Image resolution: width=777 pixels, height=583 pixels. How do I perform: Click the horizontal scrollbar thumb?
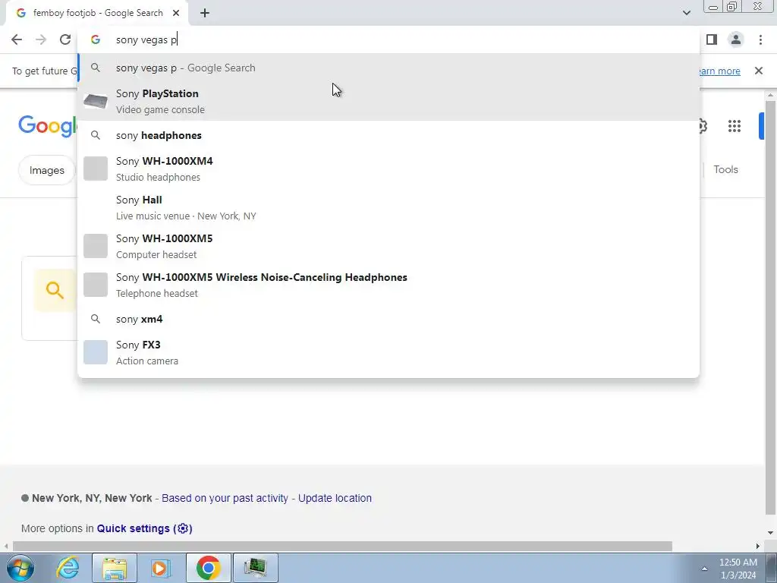(x=342, y=546)
